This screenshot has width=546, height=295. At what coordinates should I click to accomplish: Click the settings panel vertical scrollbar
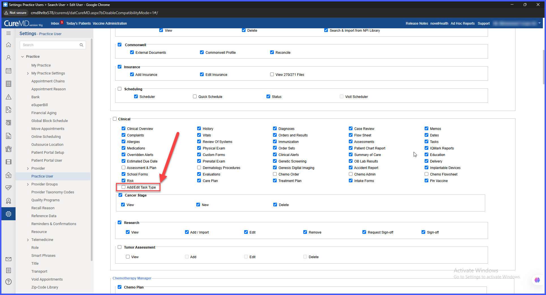coord(92,150)
